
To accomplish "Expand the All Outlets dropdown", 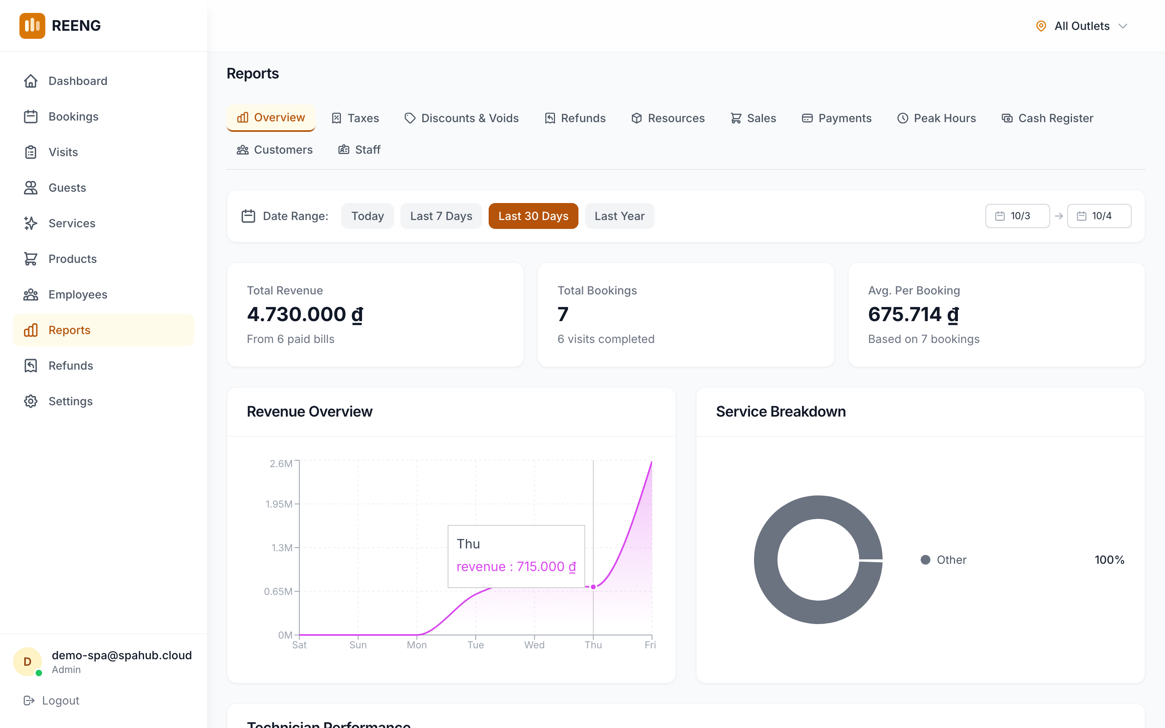I will [1082, 25].
